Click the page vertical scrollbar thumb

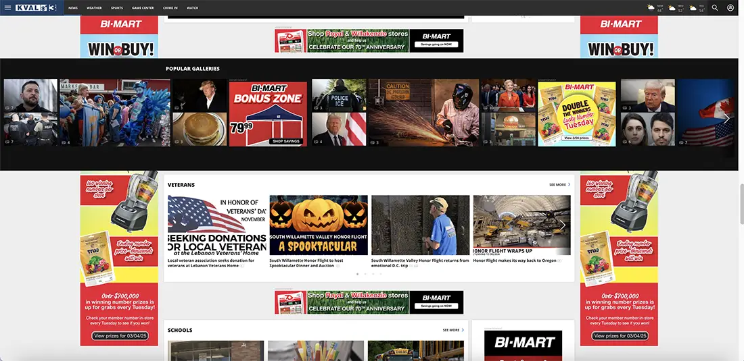tap(741, 204)
